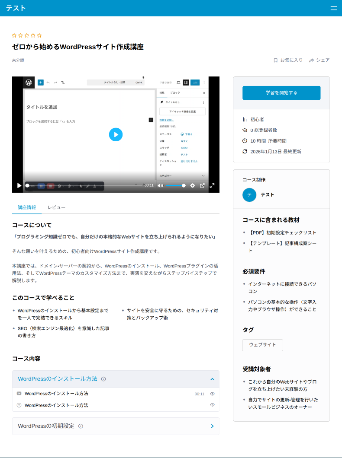Click the clock duration icon
This screenshot has height=458, width=342.
coord(245,141)
